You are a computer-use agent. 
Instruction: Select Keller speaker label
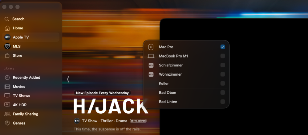(x=164, y=84)
